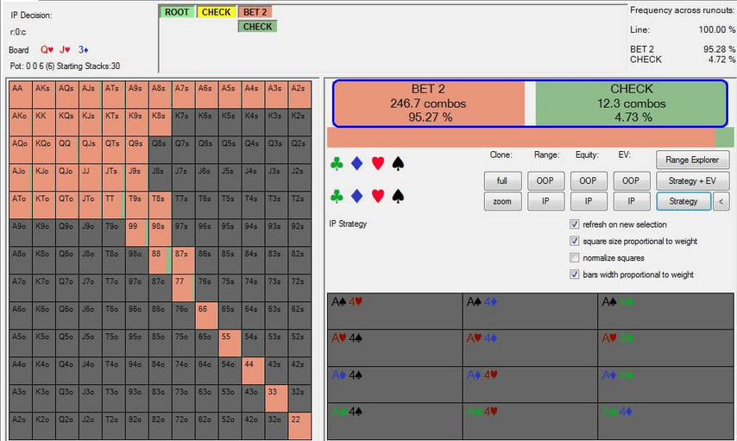Select the red heart suit in bottom row
Image resolution: width=737 pixels, height=441 pixels.
378,196
